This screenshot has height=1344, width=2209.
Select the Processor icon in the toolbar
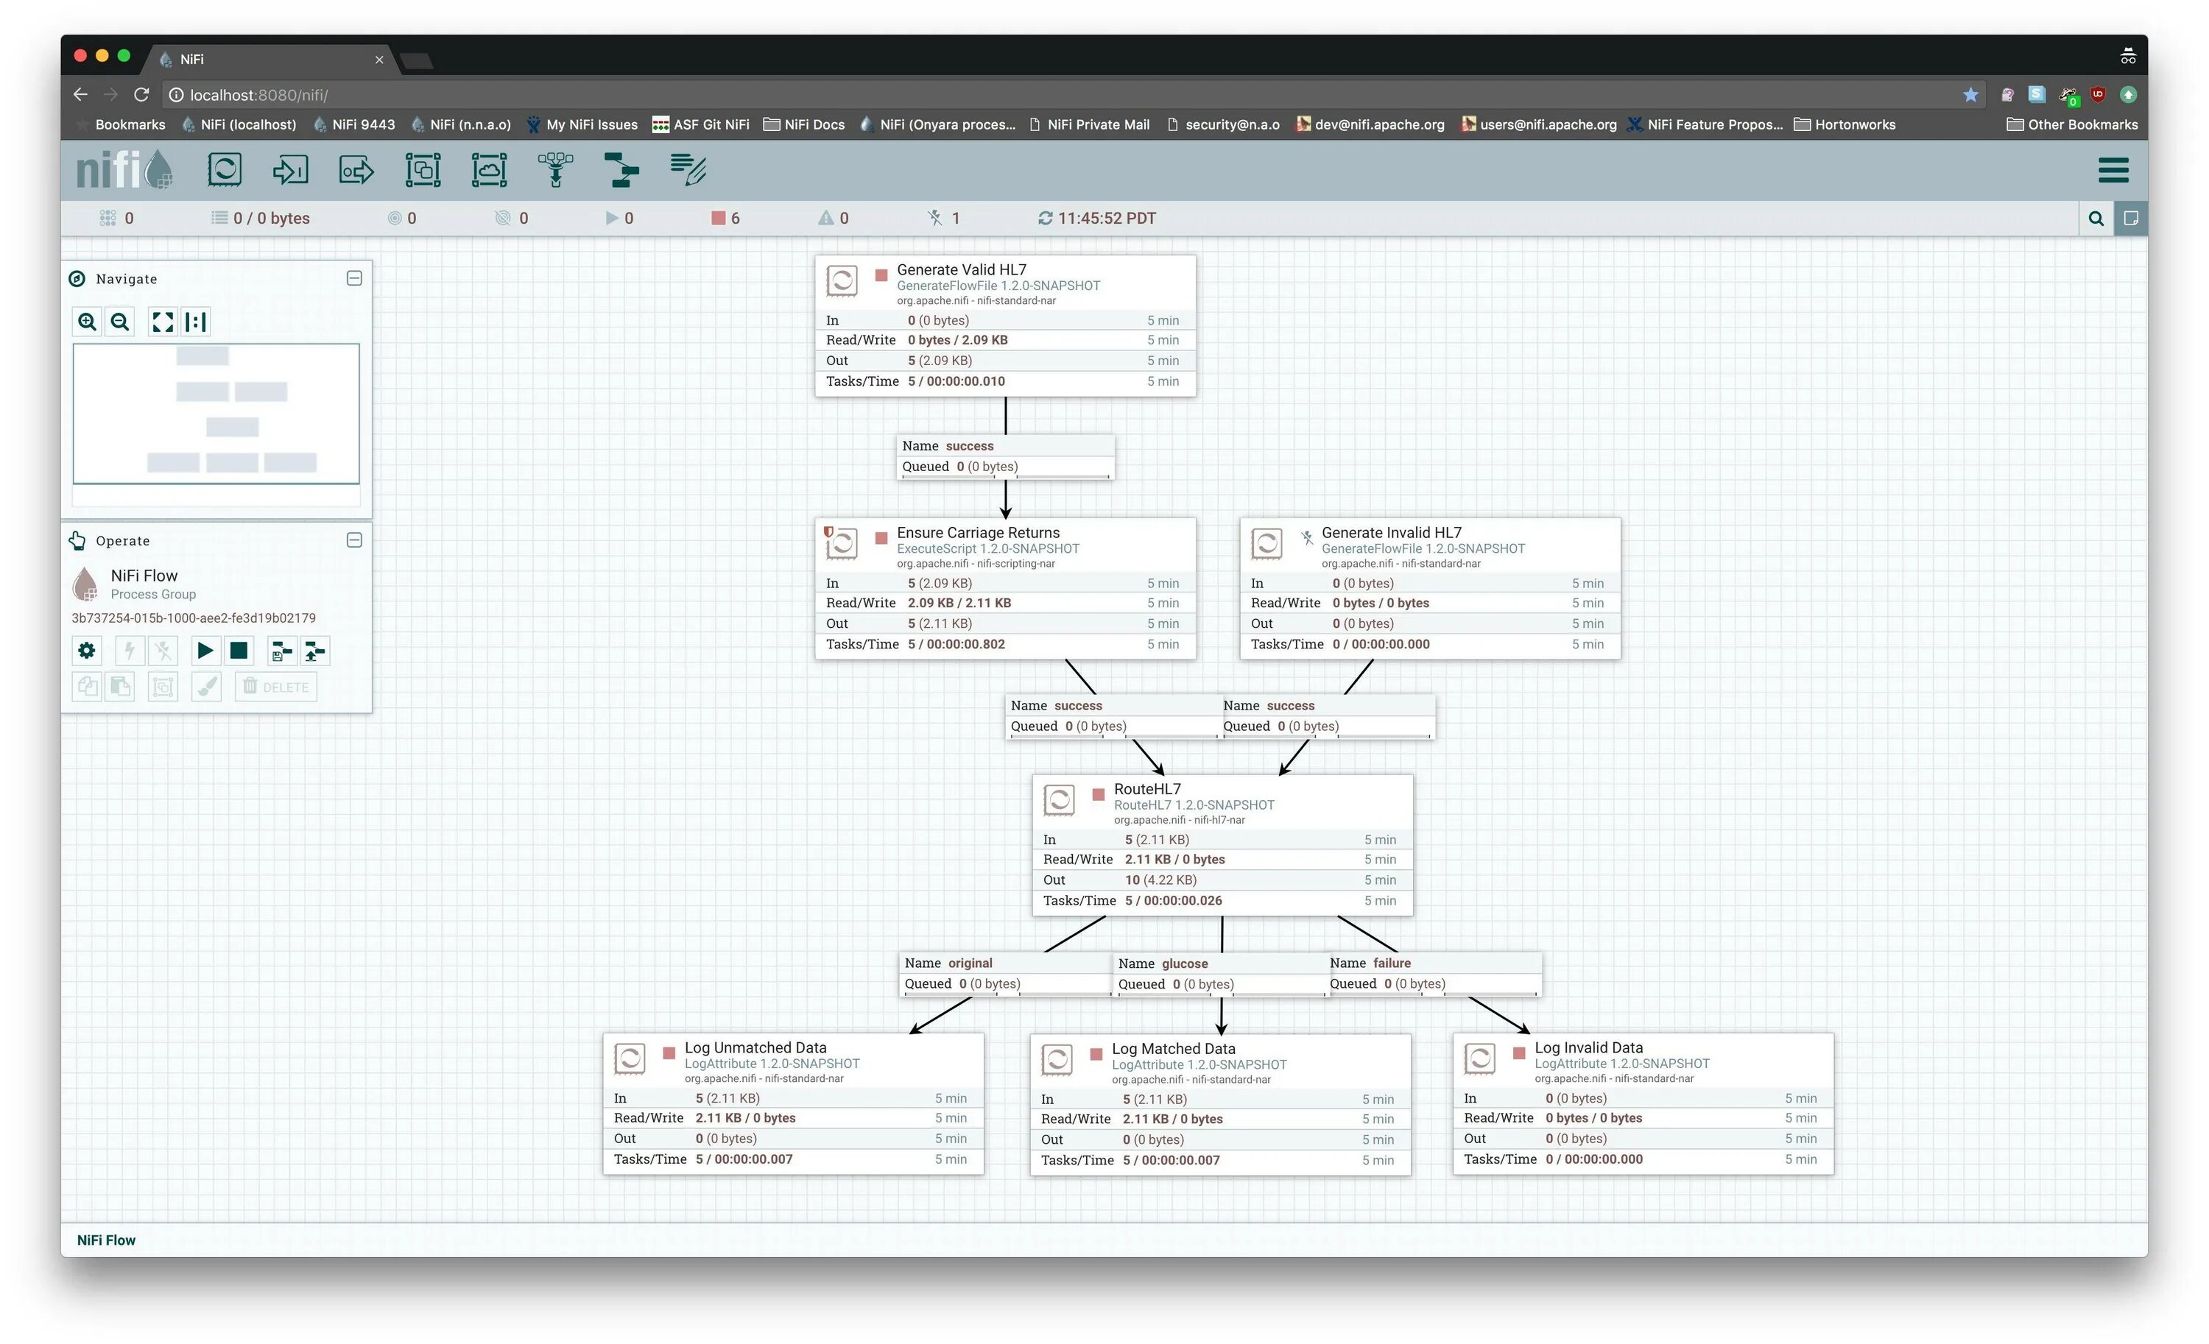[224, 169]
